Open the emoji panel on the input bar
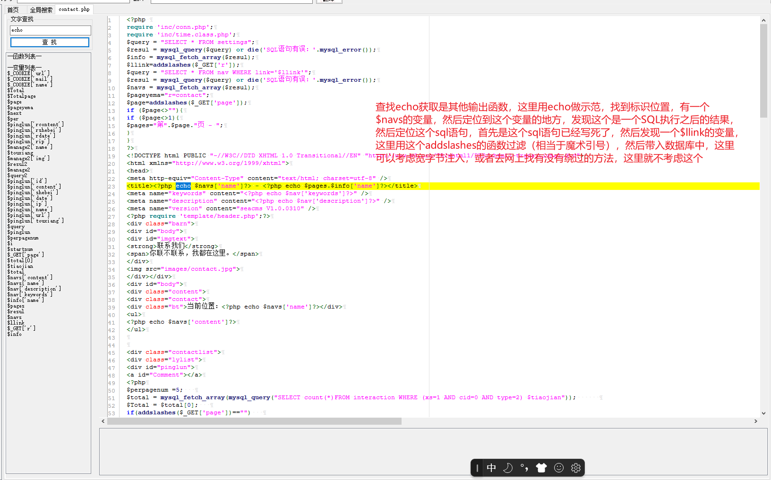This screenshot has width=771, height=480. [558, 468]
